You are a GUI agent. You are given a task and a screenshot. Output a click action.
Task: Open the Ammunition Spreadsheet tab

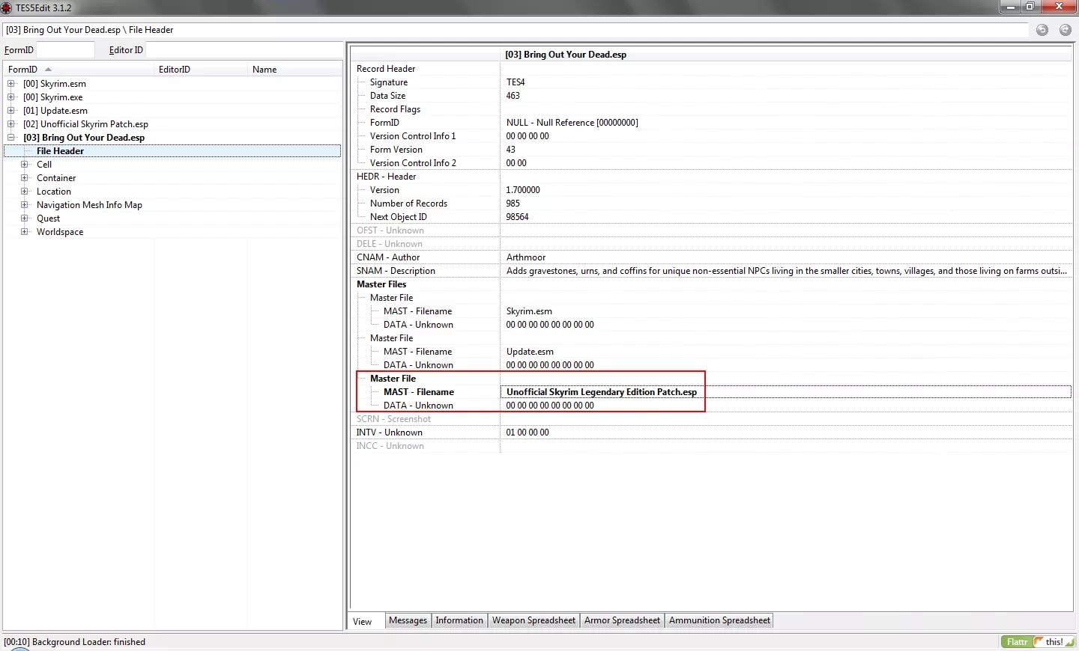tap(719, 620)
